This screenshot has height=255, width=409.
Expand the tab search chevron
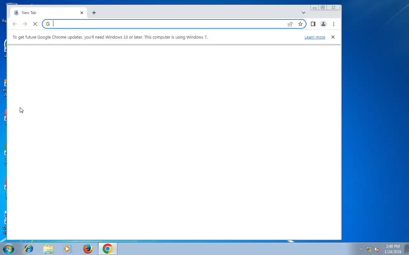point(304,13)
